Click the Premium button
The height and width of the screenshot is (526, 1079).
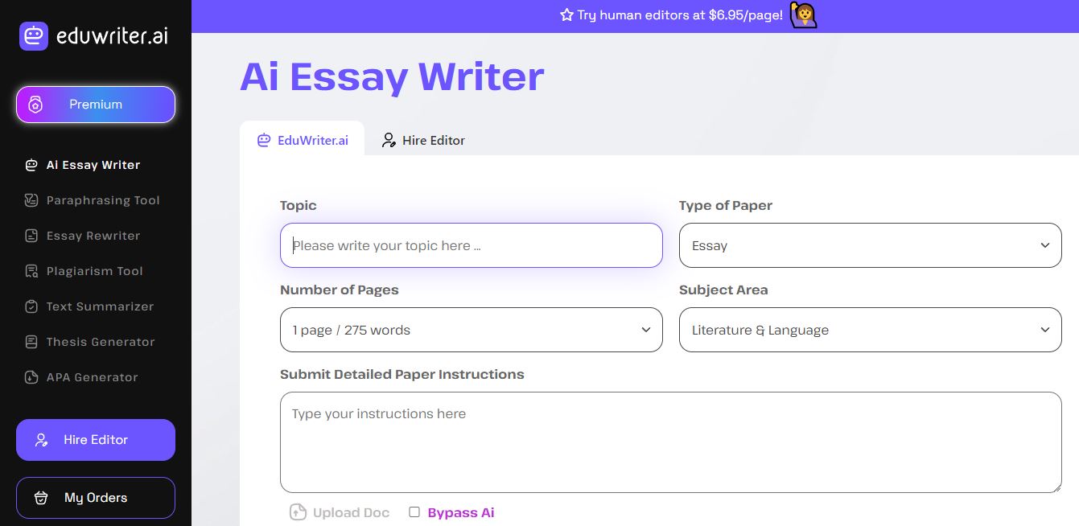pyautogui.click(x=96, y=105)
